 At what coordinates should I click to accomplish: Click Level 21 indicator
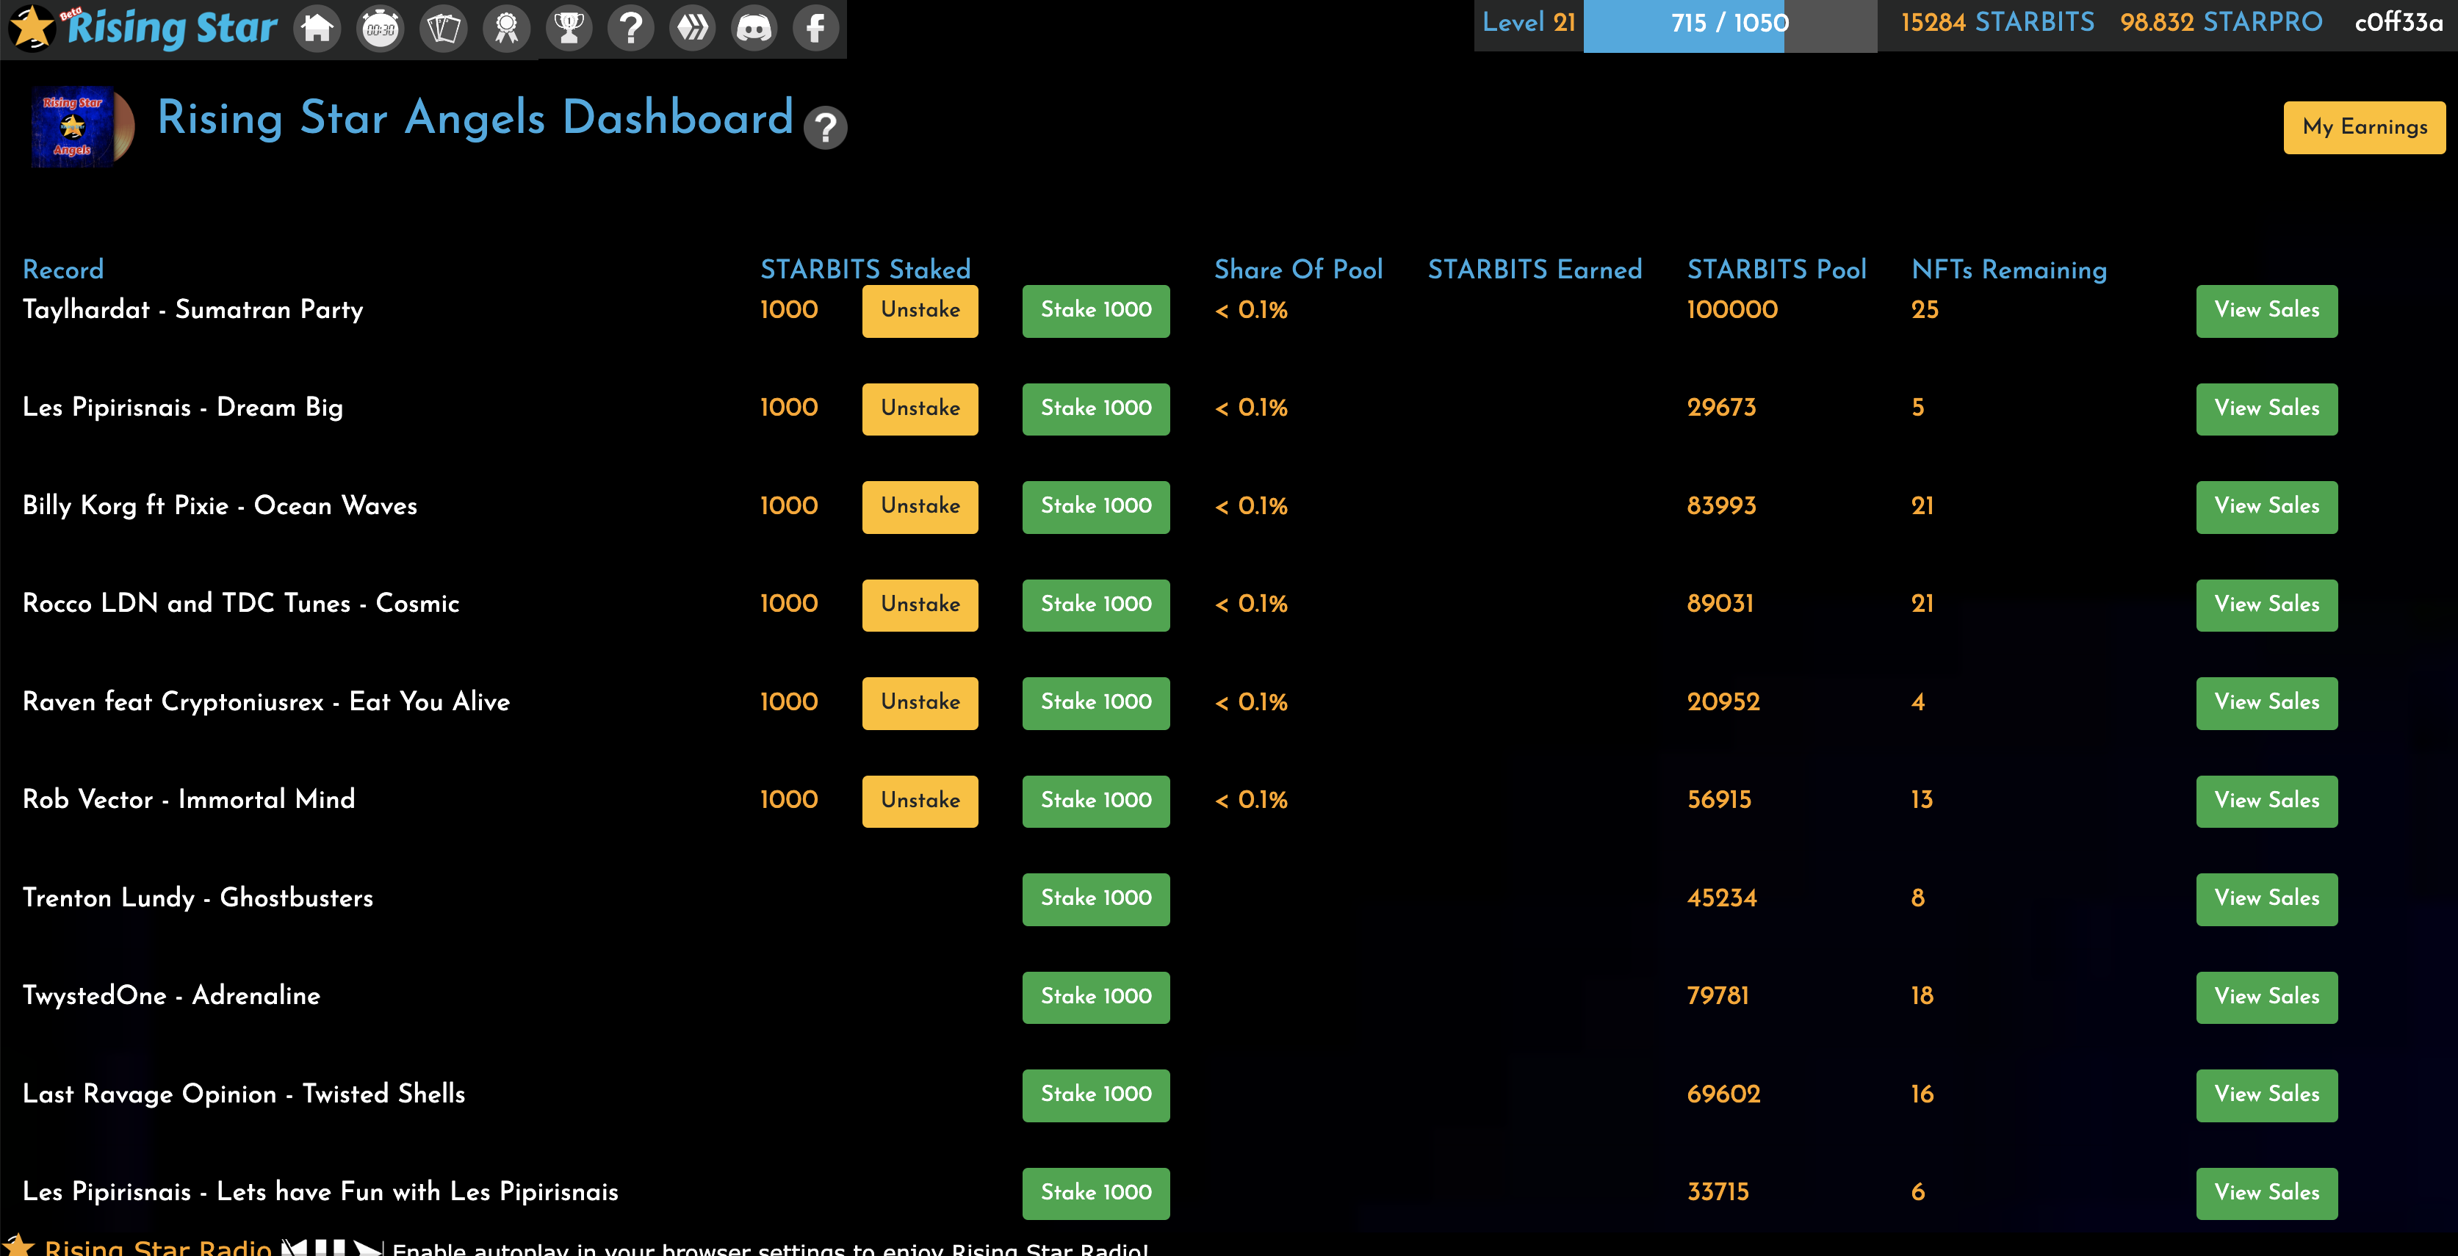coord(1529,23)
